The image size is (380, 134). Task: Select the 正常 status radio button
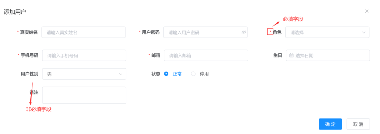[x=166, y=74]
